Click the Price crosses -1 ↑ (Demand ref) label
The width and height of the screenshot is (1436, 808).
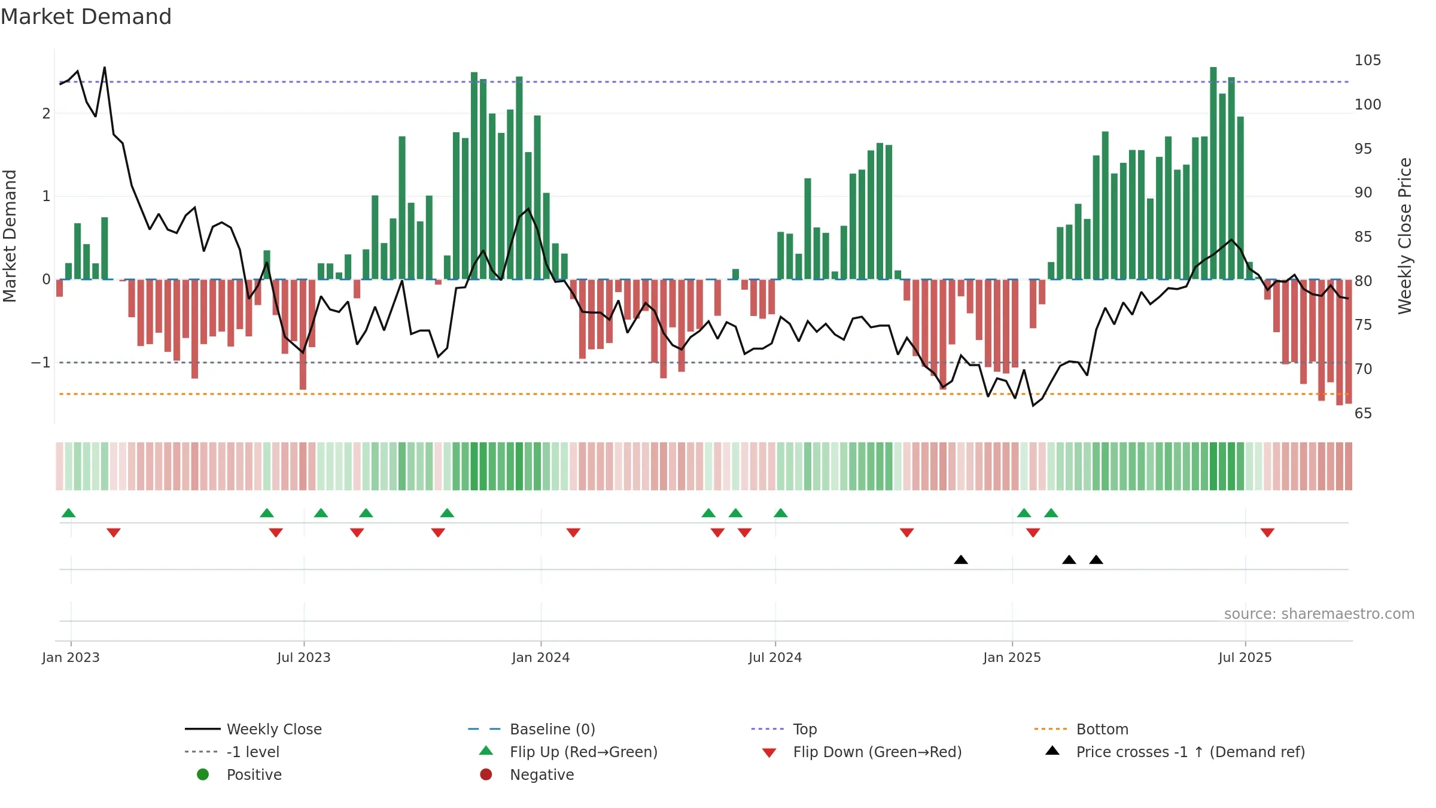click(1191, 752)
